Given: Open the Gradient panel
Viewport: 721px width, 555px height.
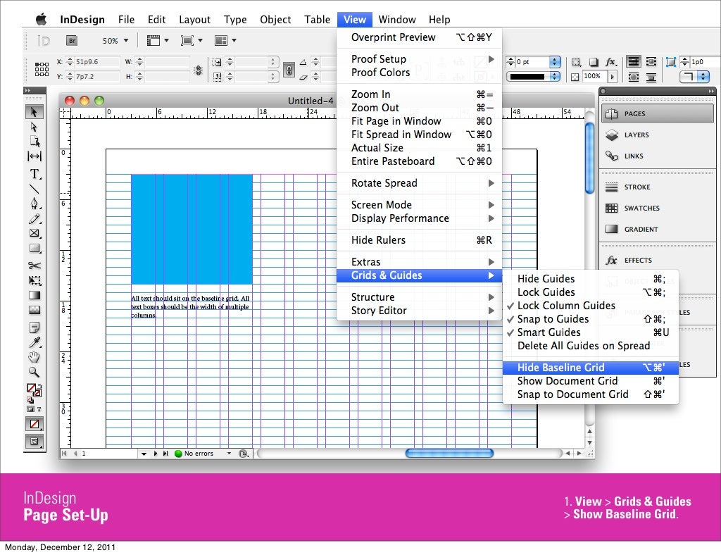Looking at the screenshot, I should point(658,229).
